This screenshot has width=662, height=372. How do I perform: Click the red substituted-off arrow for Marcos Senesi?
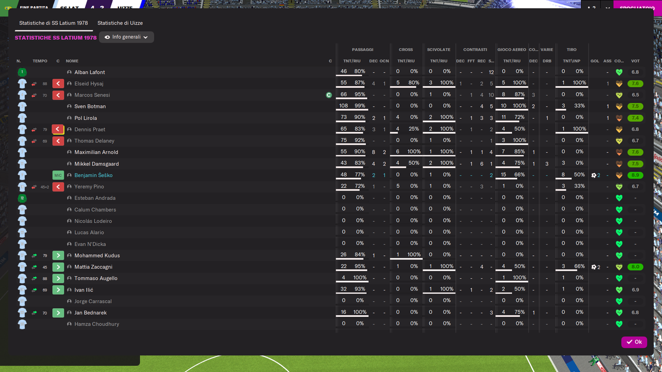pyautogui.click(x=58, y=95)
